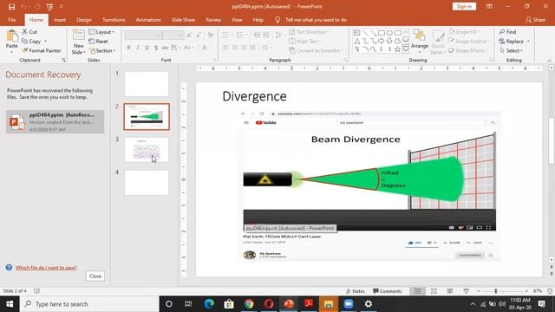This screenshot has width=555, height=312.
Task: Click the Cut scissors command
Action: click(x=29, y=32)
